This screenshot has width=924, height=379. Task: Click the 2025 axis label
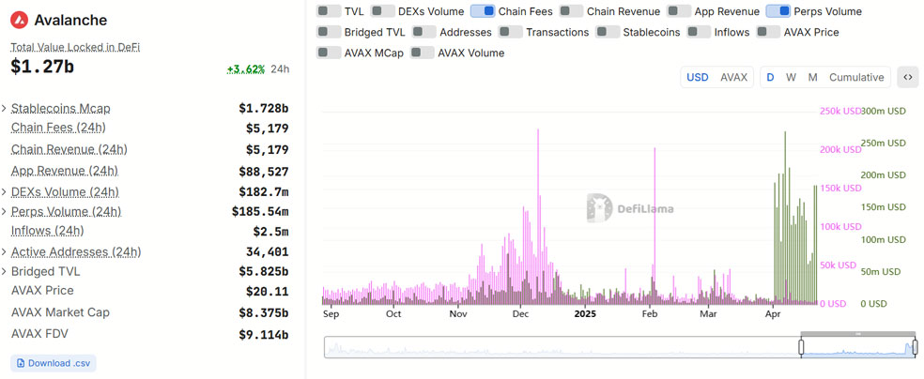[585, 314]
